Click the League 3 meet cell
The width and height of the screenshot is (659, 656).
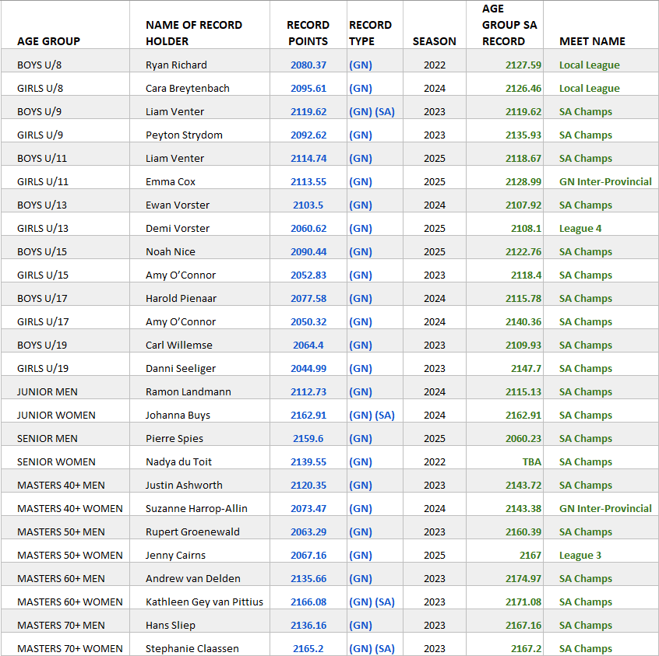tap(580, 556)
